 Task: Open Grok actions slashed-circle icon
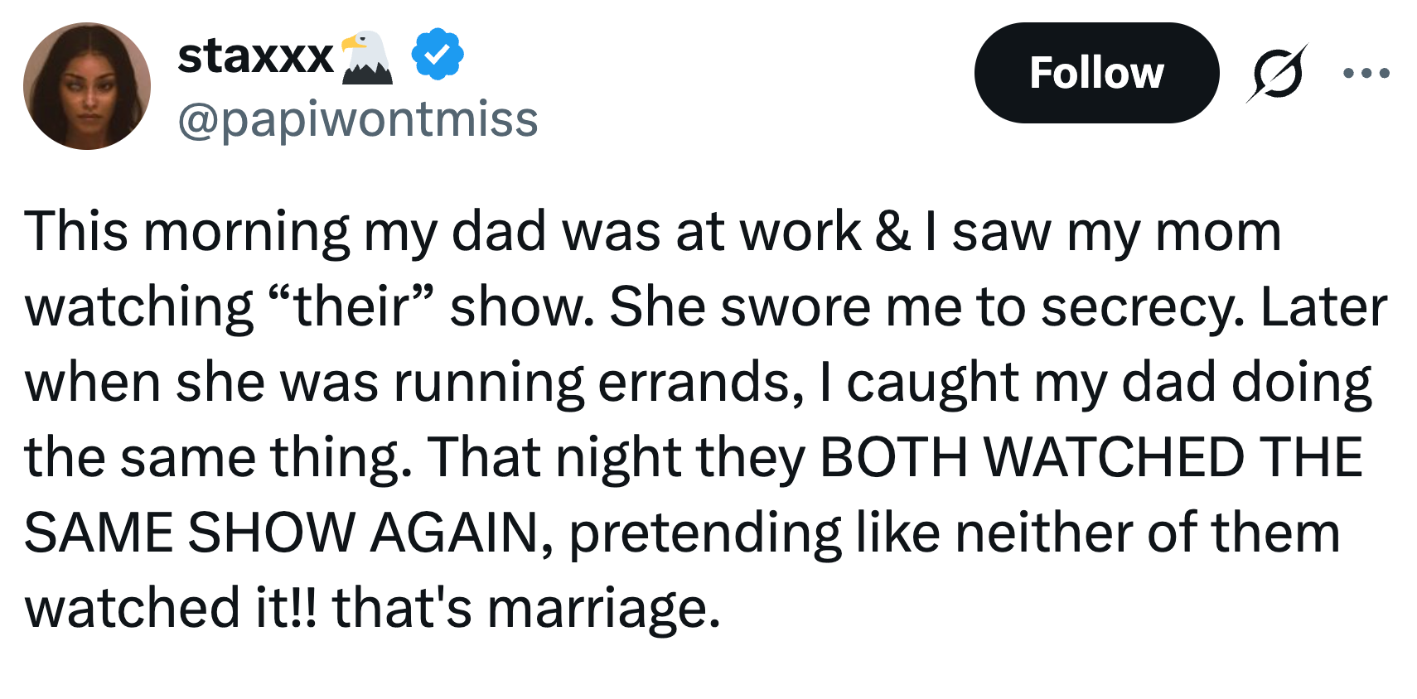1277,73
